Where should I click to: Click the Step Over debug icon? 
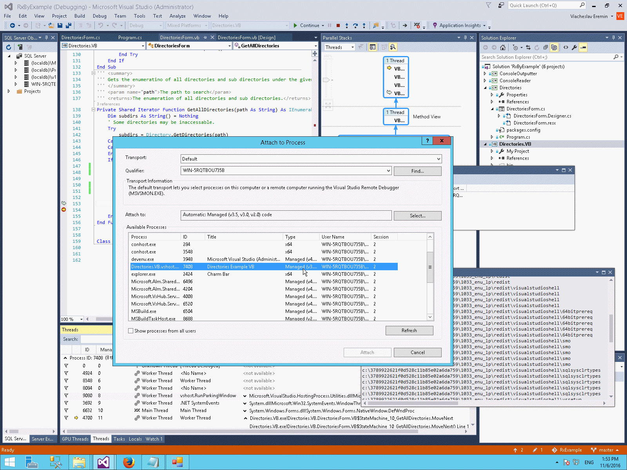tap(355, 25)
